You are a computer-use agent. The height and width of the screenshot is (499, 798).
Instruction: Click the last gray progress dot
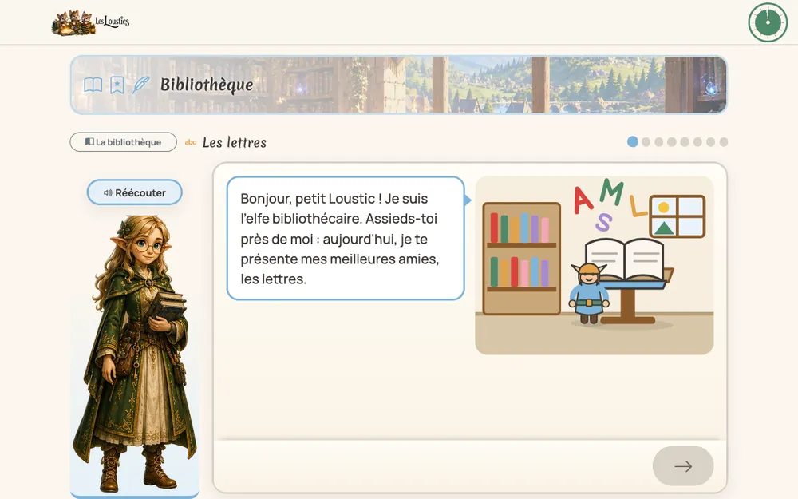click(724, 142)
